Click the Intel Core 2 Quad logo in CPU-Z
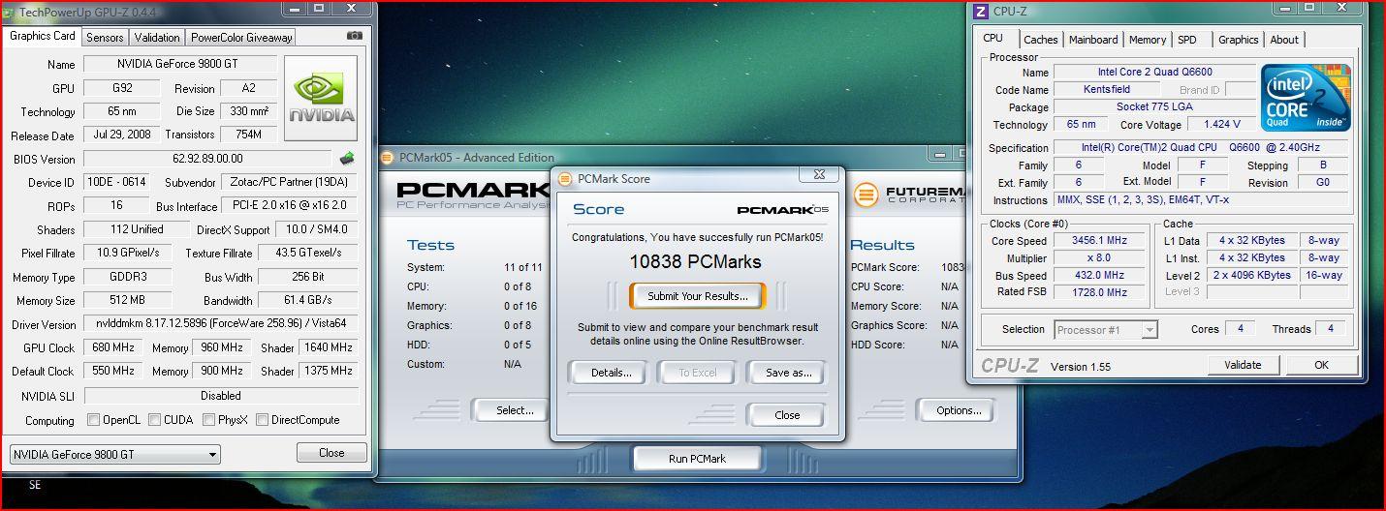This screenshot has height=511, width=1386. pos(1306,99)
